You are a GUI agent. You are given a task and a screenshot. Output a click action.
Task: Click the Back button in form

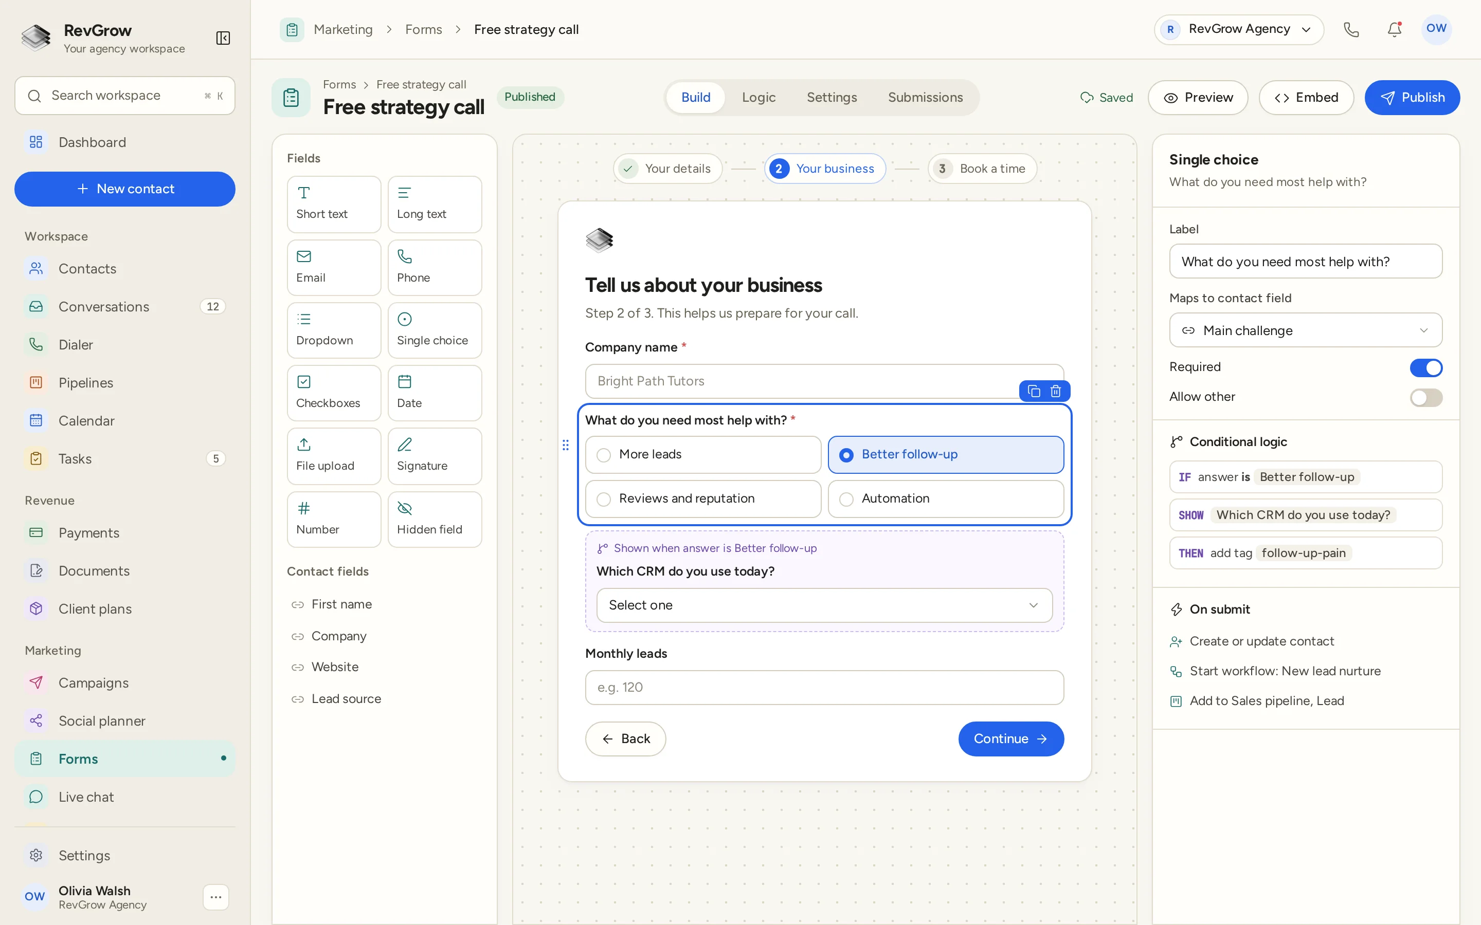(625, 738)
